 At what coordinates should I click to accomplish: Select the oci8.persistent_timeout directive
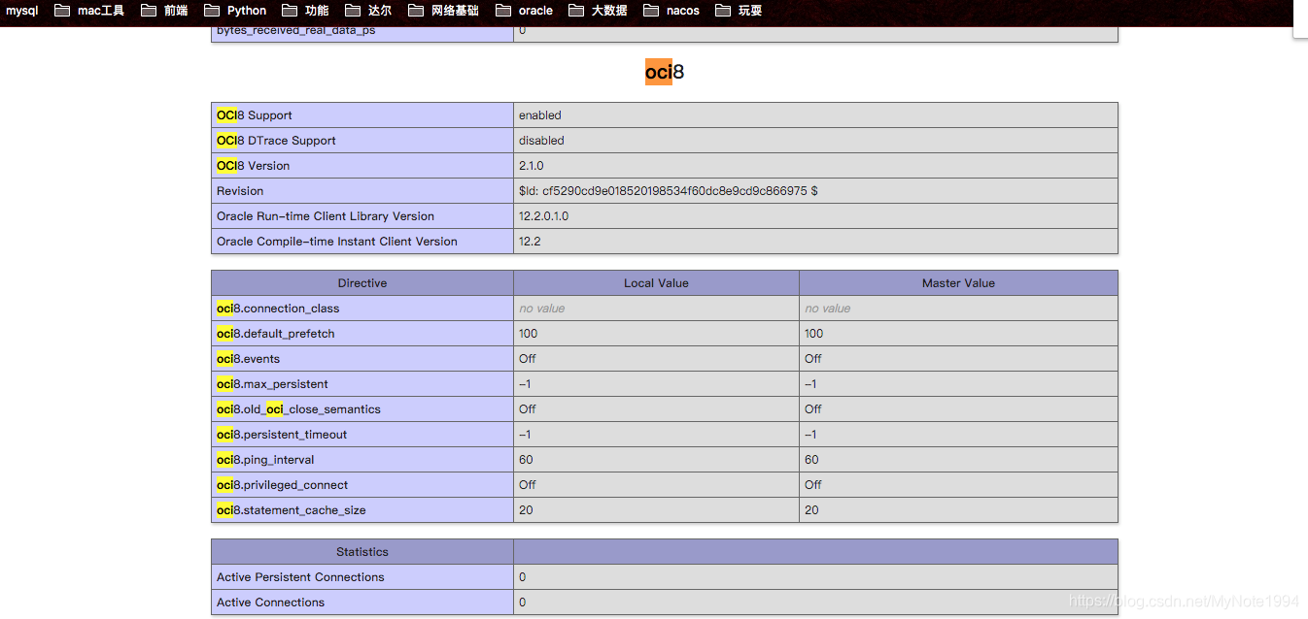[282, 435]
